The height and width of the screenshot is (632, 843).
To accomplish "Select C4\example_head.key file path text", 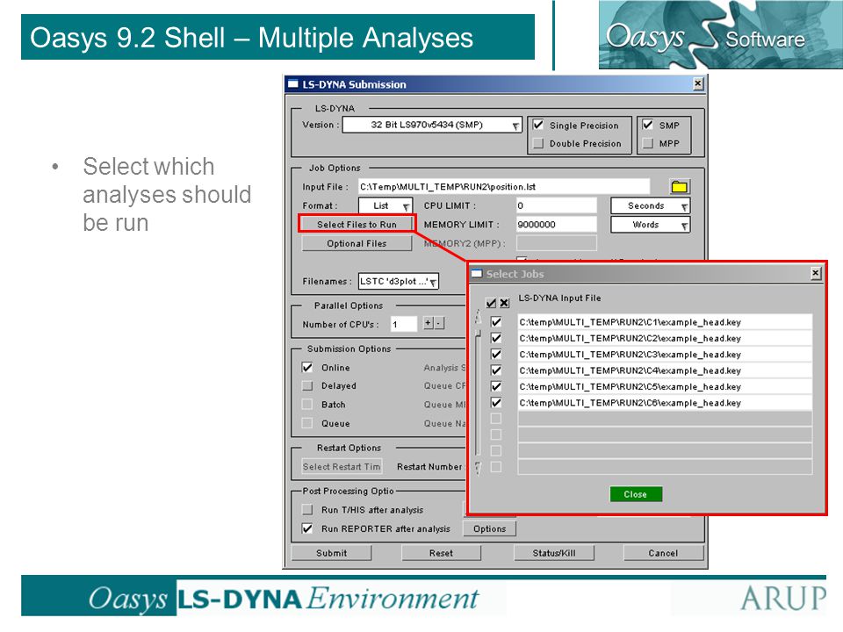I will click(x=630, y=370).
